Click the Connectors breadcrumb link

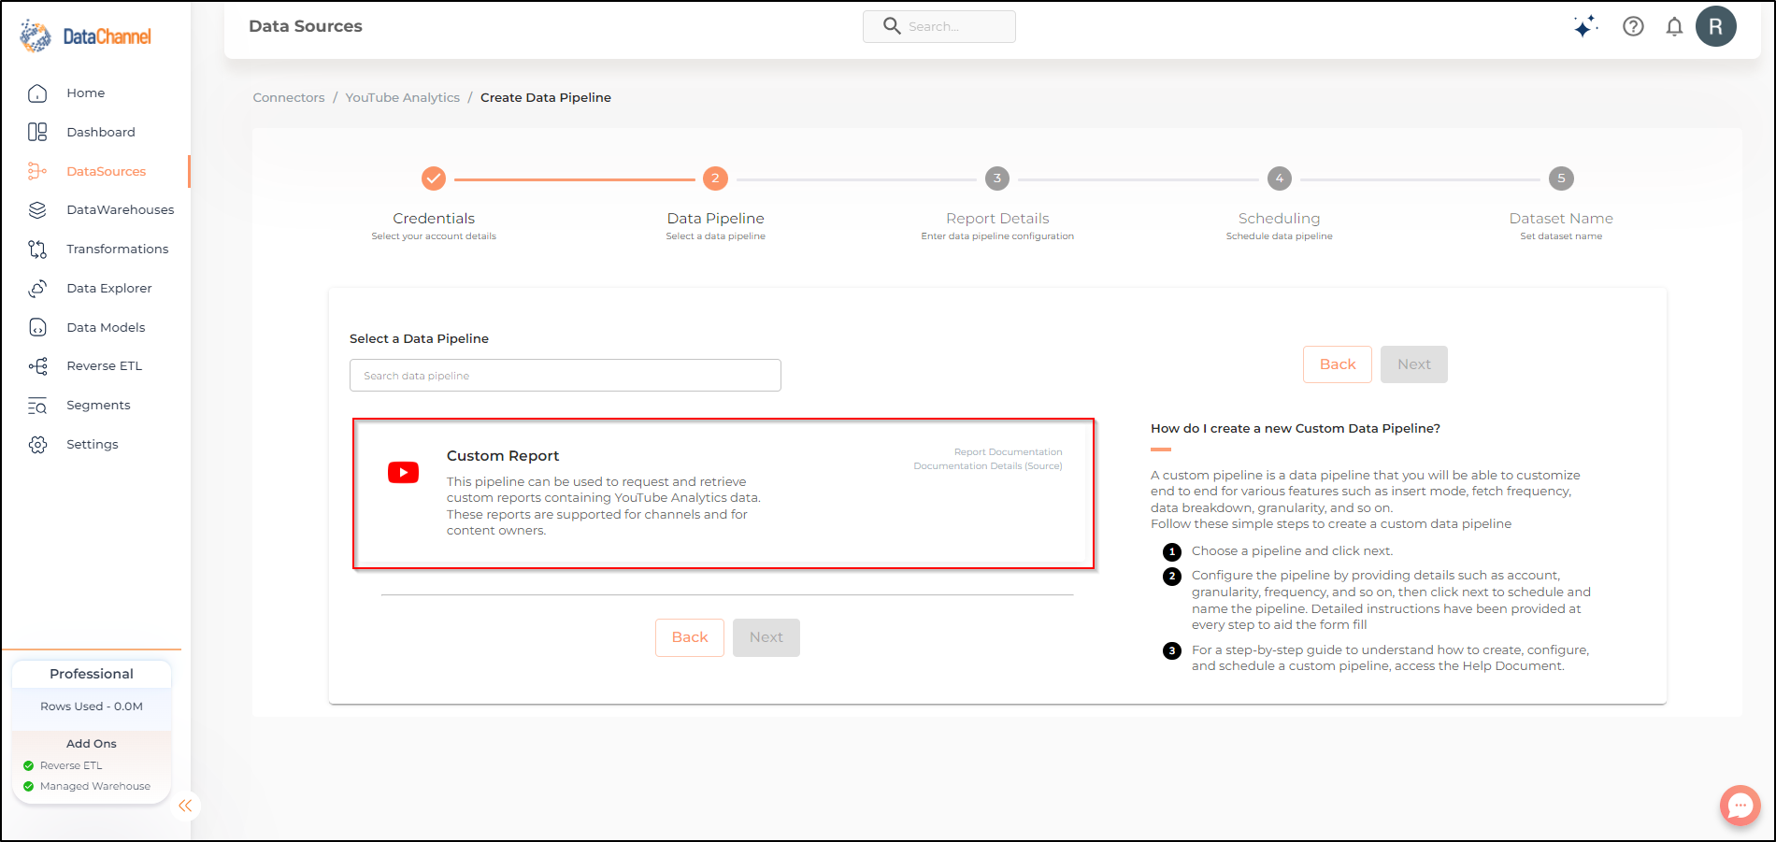coord(289,97)
